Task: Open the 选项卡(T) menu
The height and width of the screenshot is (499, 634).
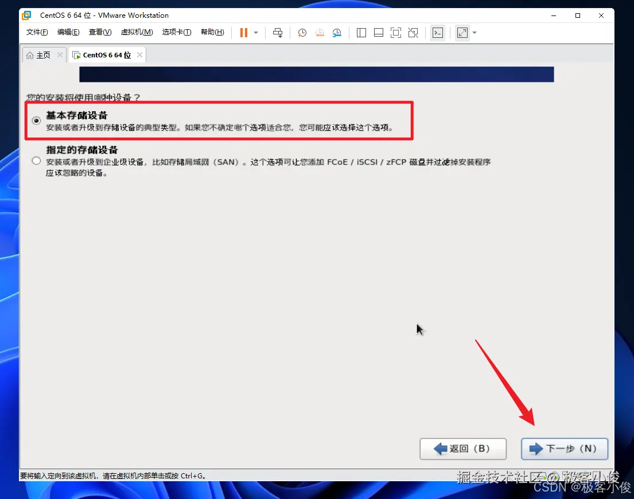Action: click(177, 32)
